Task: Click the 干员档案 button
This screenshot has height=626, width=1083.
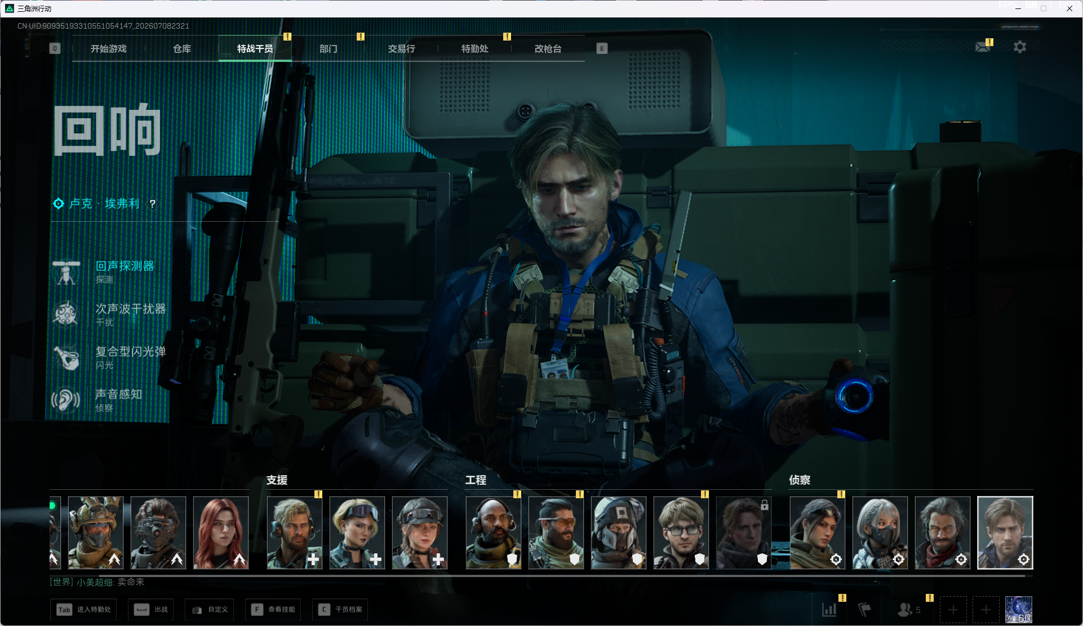Action: (x=340, y=610)
